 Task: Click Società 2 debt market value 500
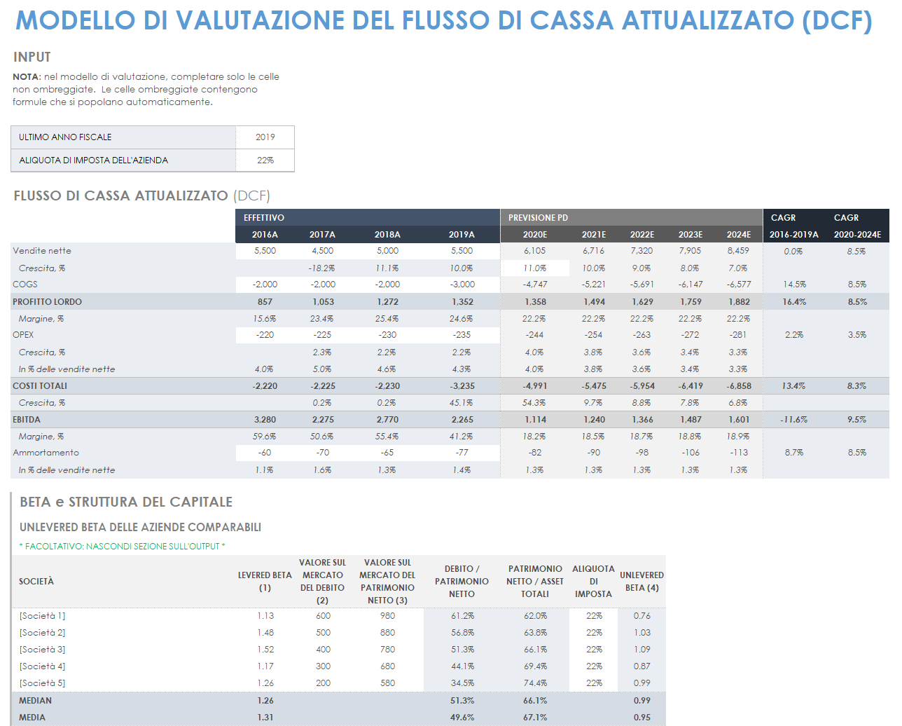(x=323, y=633)
